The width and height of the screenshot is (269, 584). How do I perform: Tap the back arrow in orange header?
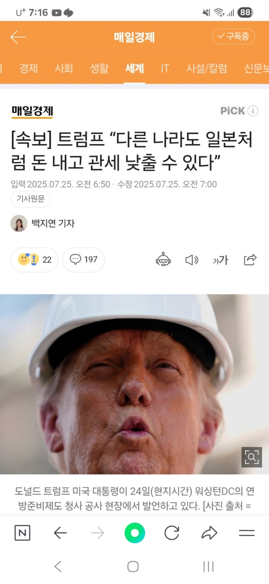tap(18, 37)
